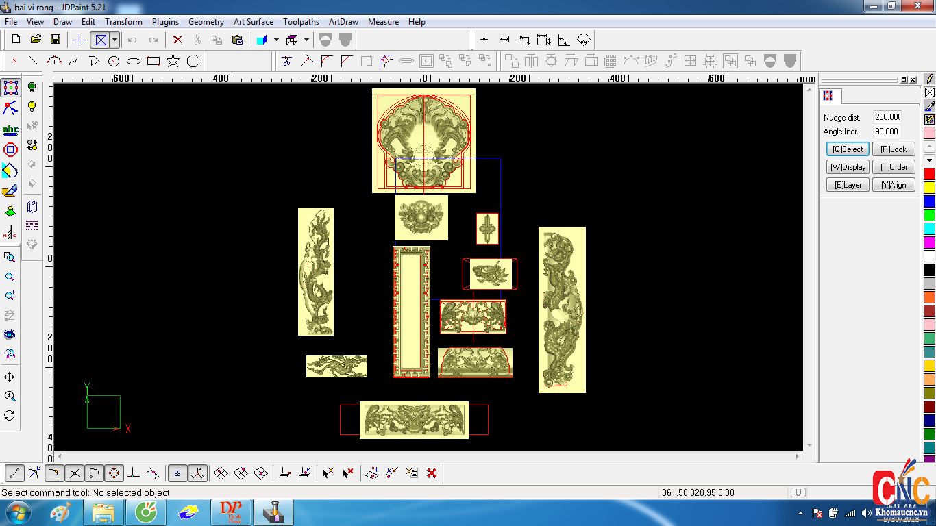Open dropdown arrow beside the selection box tool
Image resolution: width=936 pixels, height=526 pixels.
click(x=114, y=40)
